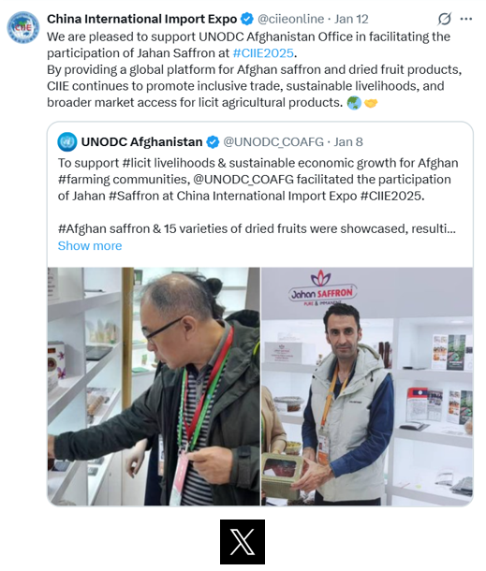Image resolution: width=486 pixels, height=571 pixels.
Task: Open the UNODC Afghanistan UN logo avatar
Action: 67,142
